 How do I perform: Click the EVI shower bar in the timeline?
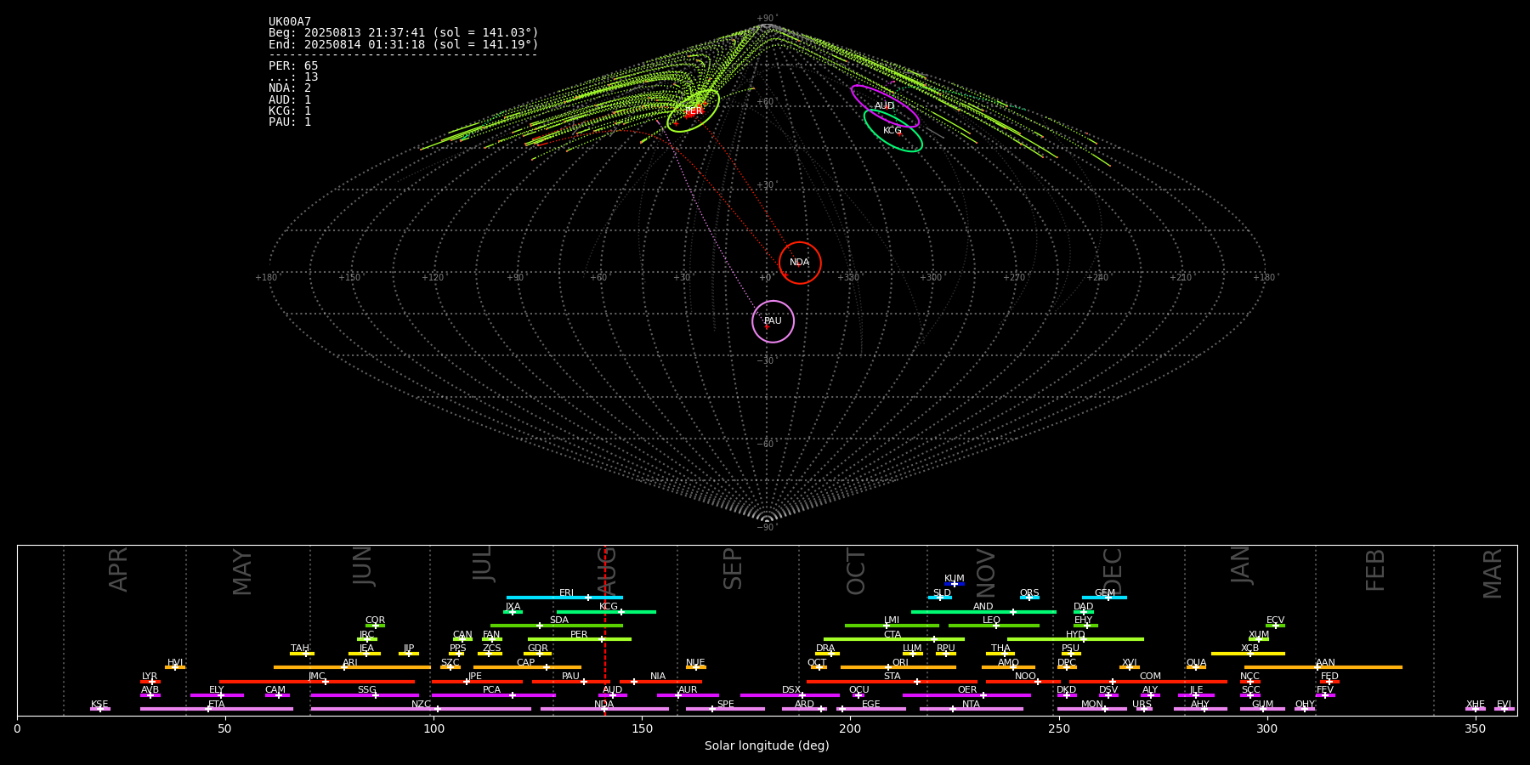pos(1504,709)
